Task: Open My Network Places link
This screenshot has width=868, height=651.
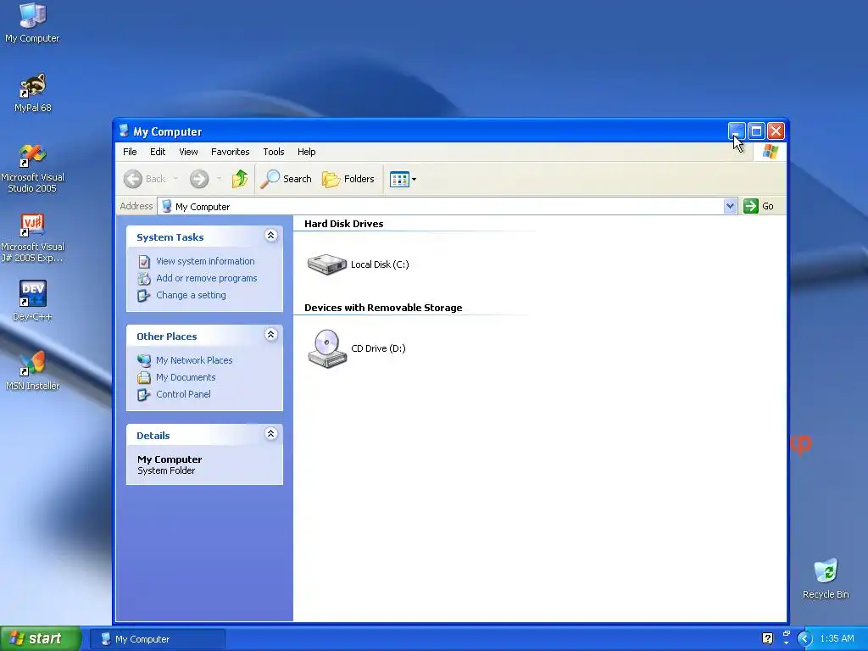Action: click(194, 360)
